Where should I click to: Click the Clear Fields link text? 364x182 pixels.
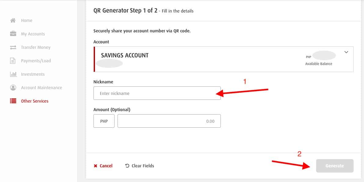pos(143,166)
